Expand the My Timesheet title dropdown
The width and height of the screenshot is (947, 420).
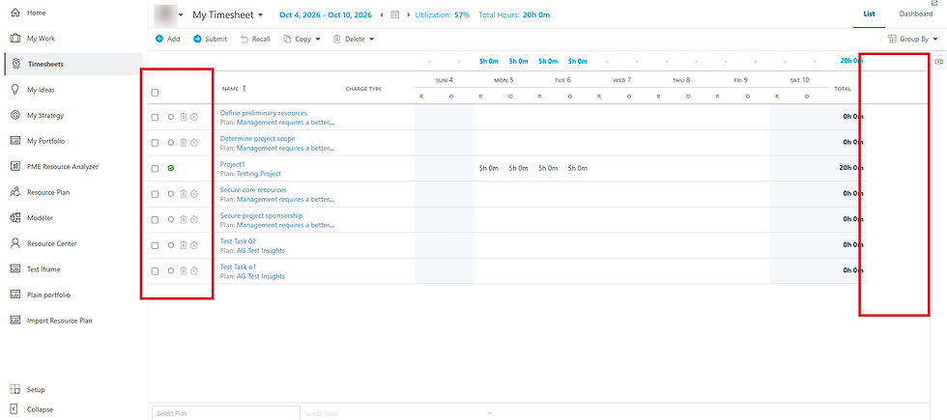point(260,15)
